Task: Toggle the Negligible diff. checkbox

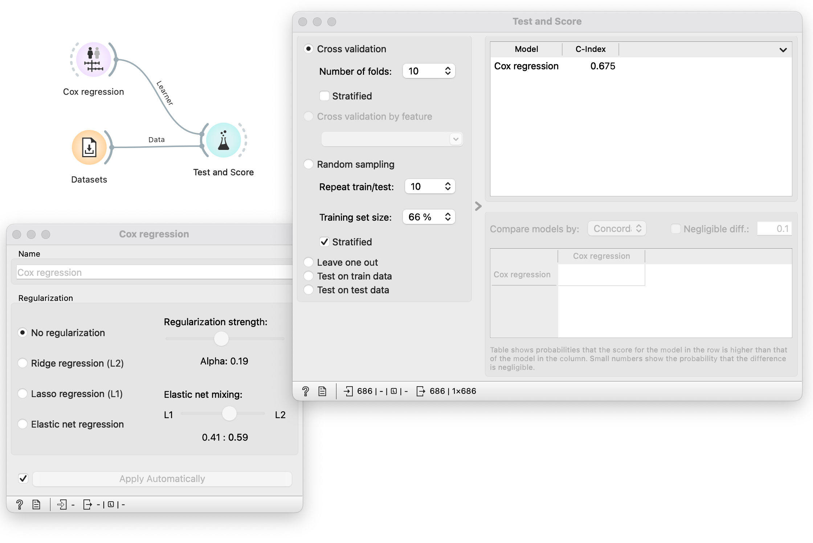Action: [x=676, y=229]
